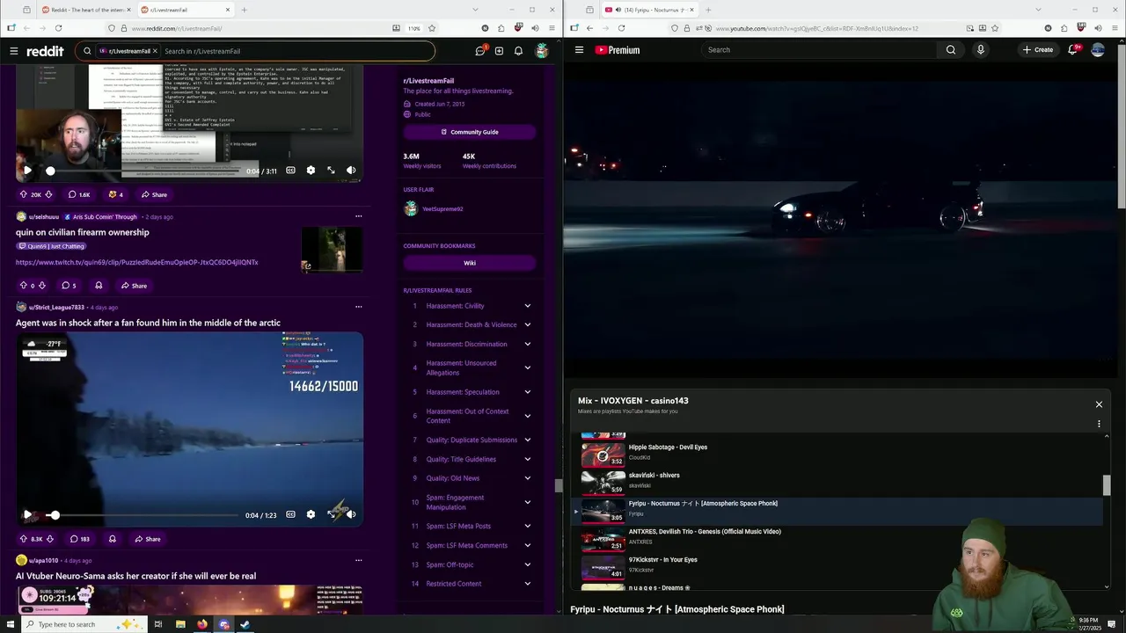Start YouTube voice search with microphone
The image size is (1126, 633).
point(980,50)
